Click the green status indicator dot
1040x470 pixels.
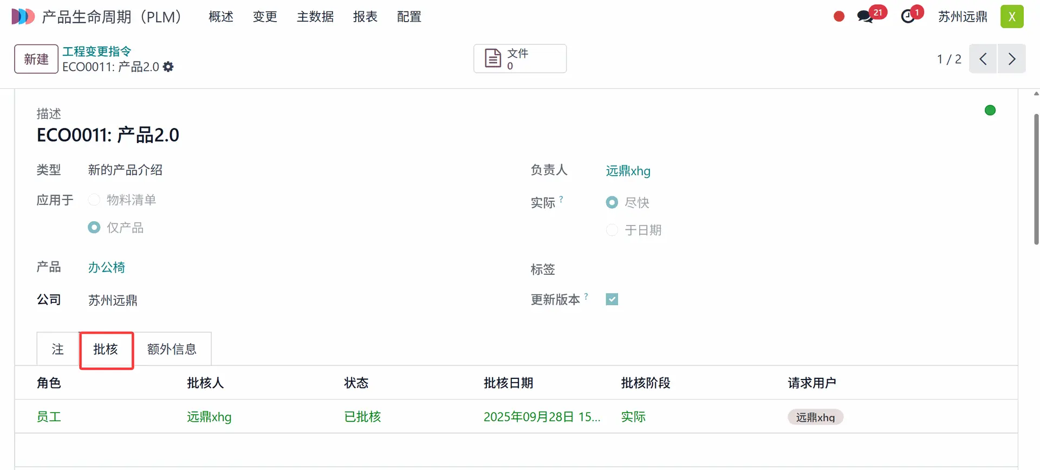990,111
